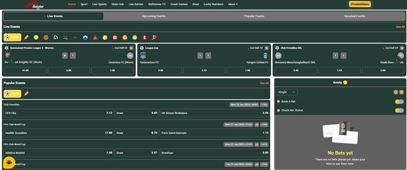Switch to the Upcoming Events tab
This screenshot has height=170, width=407.
[x=154, y=16]
